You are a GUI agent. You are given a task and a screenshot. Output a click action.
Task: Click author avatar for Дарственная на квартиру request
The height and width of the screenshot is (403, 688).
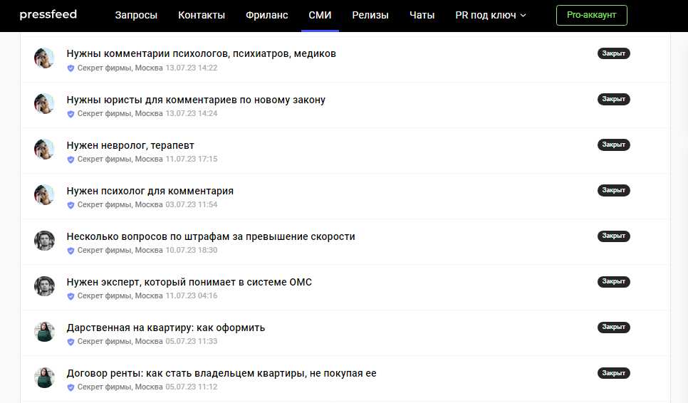44,332
